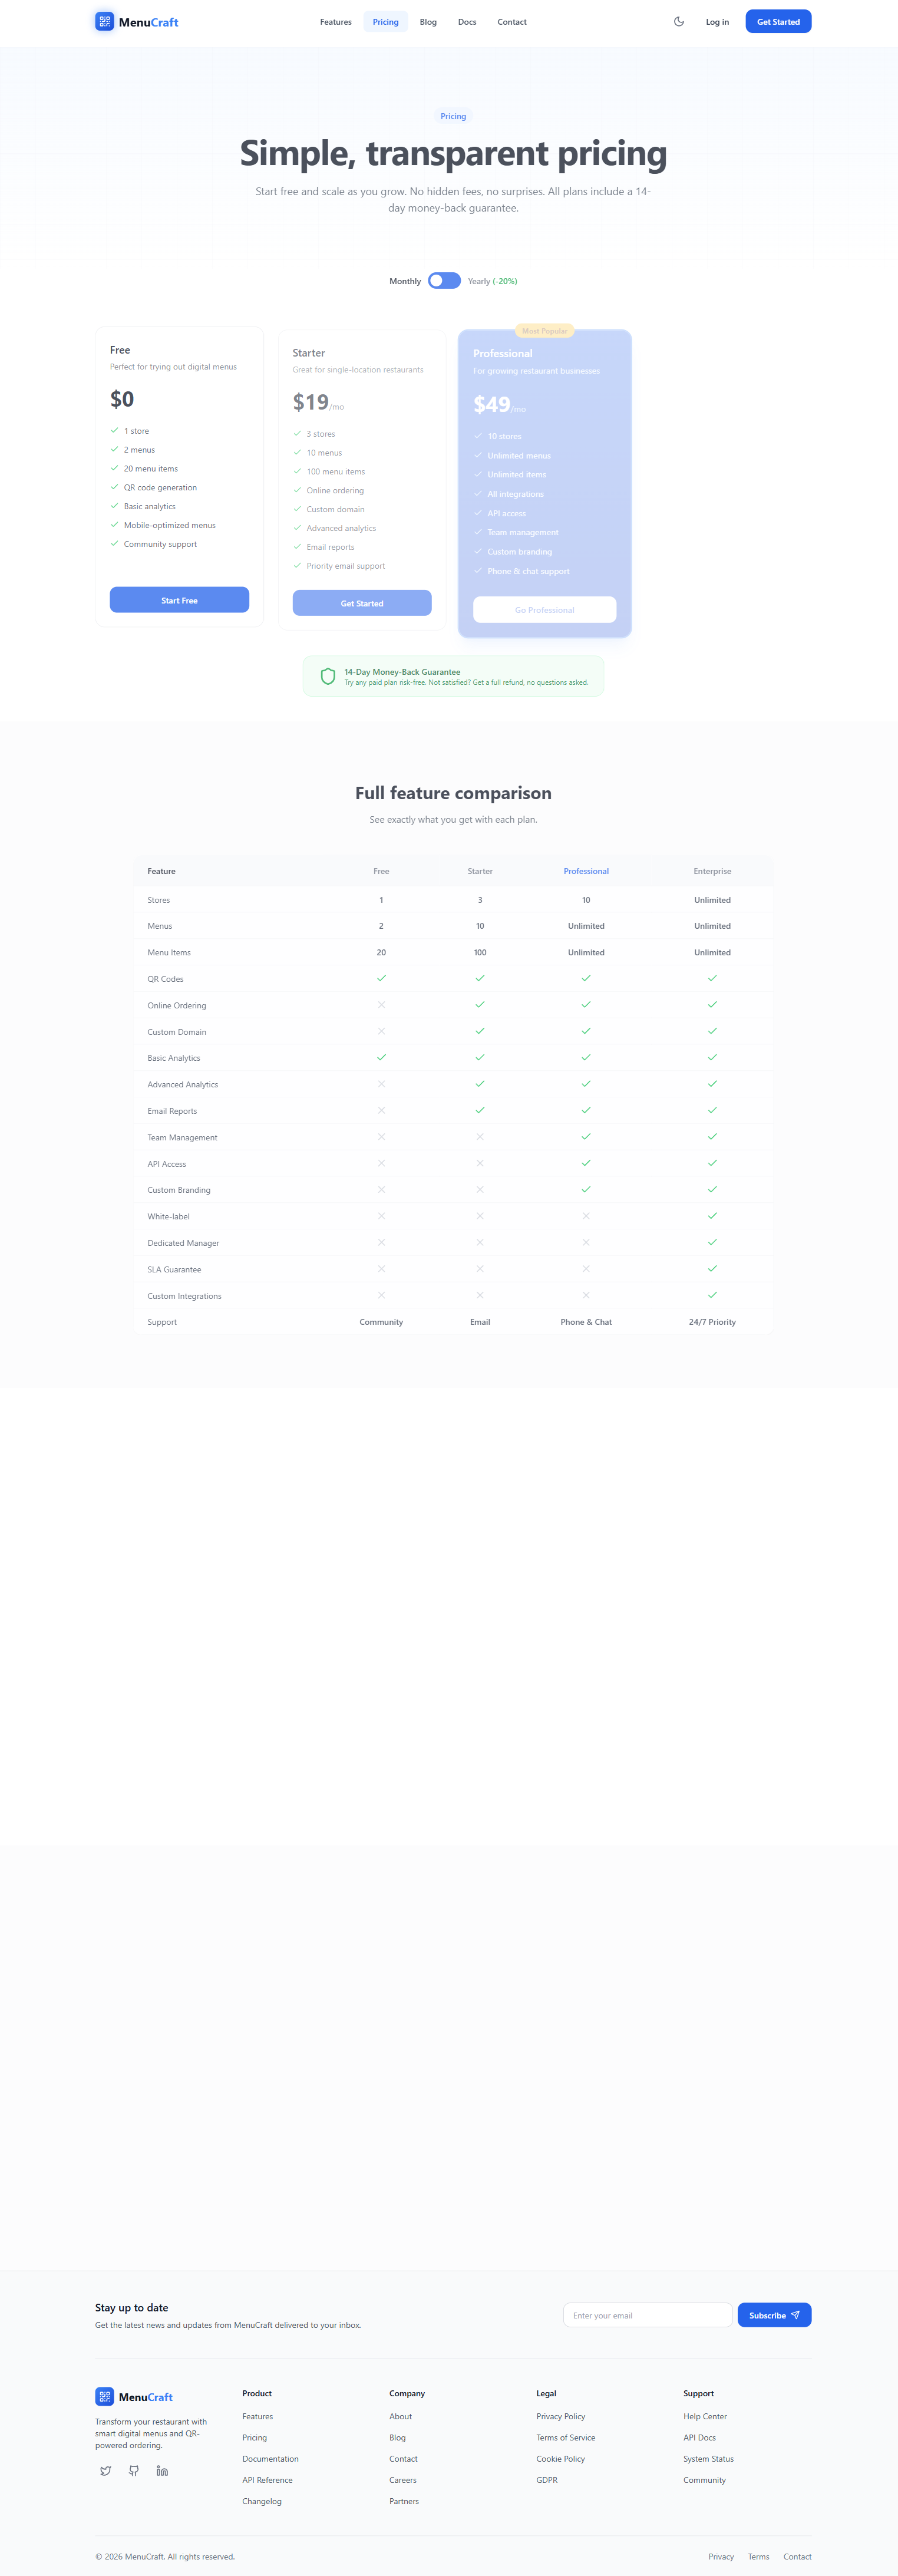Screen dimensions: 898x2576
Task: Click the Log in link
Action: click(717, 22)
